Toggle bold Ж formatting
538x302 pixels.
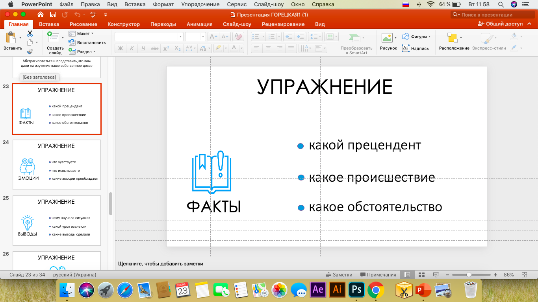[121, 49]
